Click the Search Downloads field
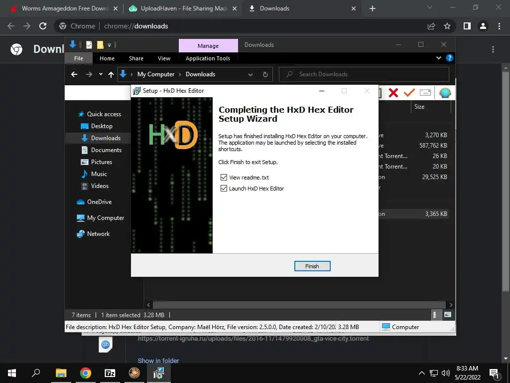The height and width of the screenshot is (383, 510). [364, 74]
